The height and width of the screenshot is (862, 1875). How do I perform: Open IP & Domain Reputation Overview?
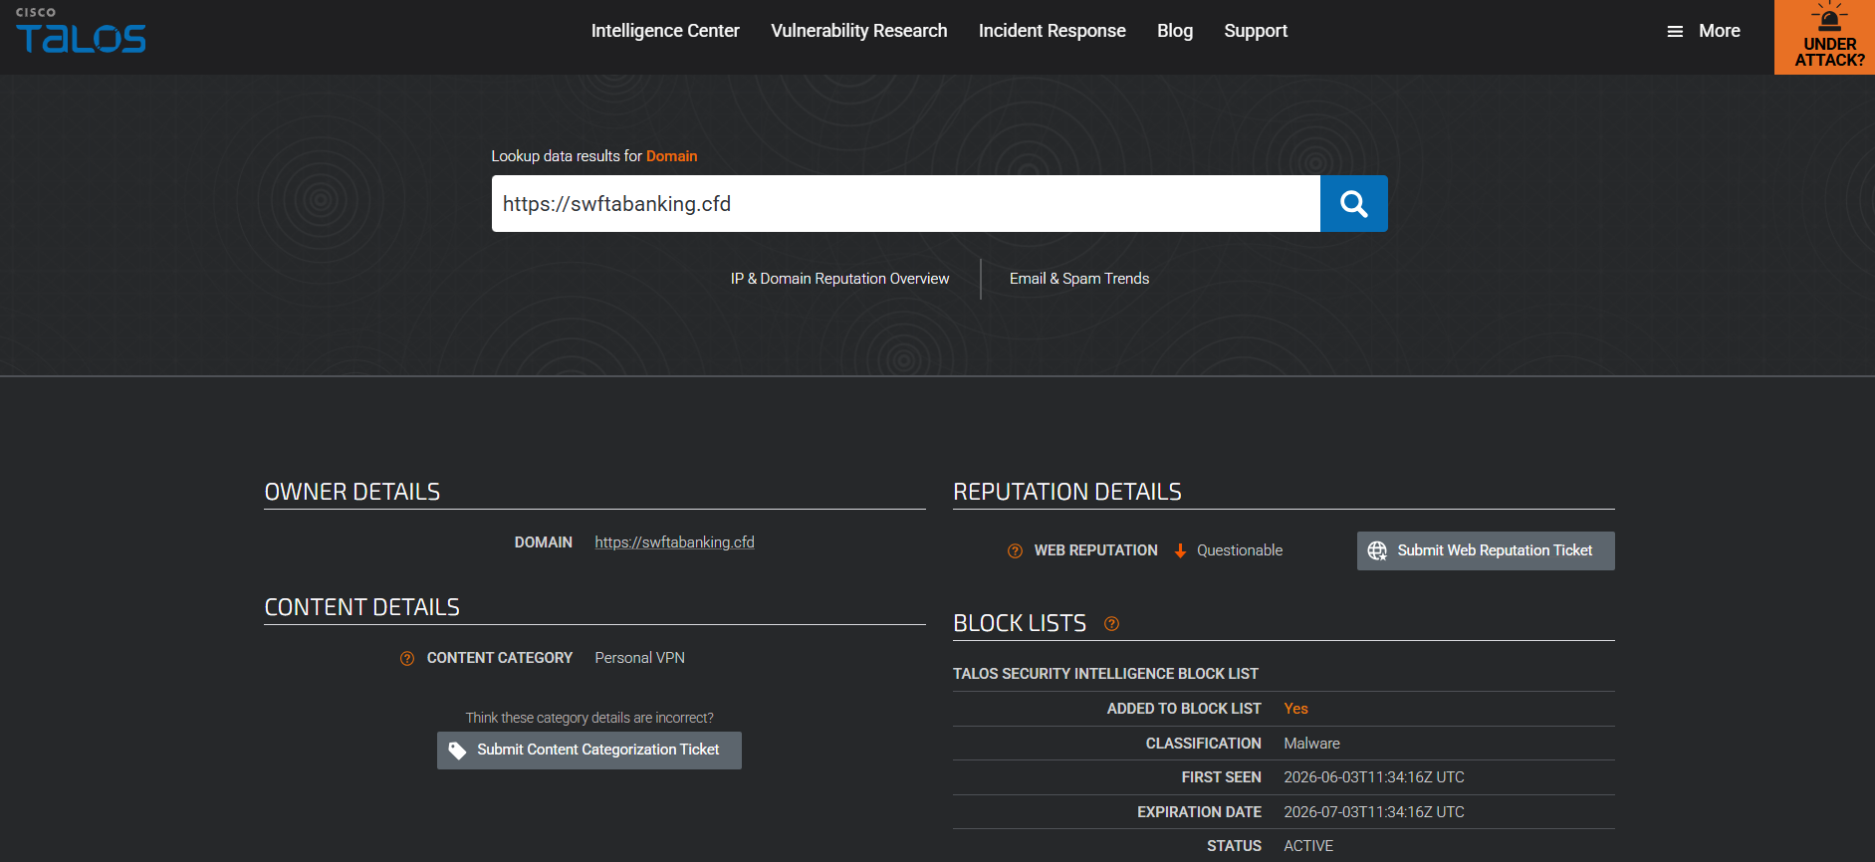tap(840, 279)
